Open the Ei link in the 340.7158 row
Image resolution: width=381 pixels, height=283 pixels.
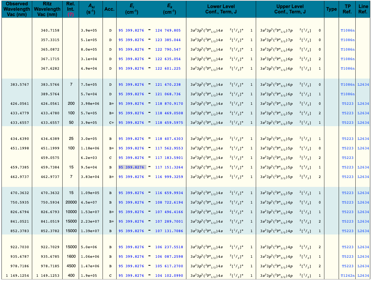pyautogui.click(x=131, y=30)
